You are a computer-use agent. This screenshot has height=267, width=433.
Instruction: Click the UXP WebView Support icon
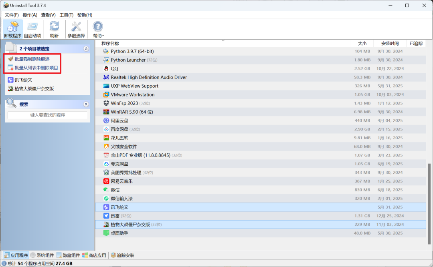[106, 86]
